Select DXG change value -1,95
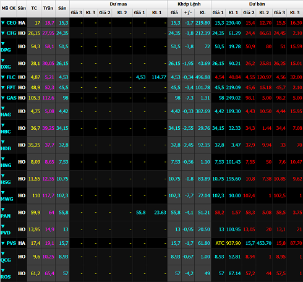Image resolution: width=303 pixels, height=282 pixels. [188, 64]
